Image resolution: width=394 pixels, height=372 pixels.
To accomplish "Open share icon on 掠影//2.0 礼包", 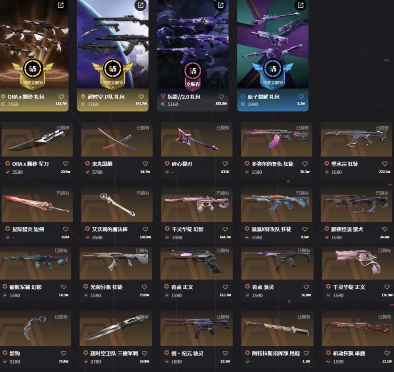I will [x=221, y=5].
